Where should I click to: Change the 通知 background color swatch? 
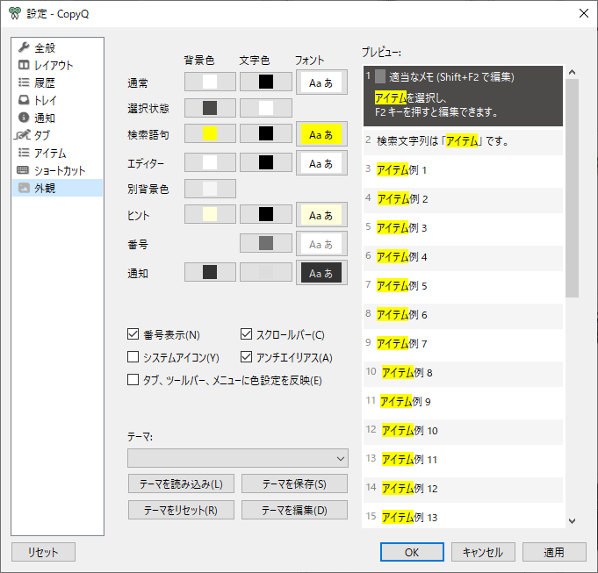click(210, 272)
